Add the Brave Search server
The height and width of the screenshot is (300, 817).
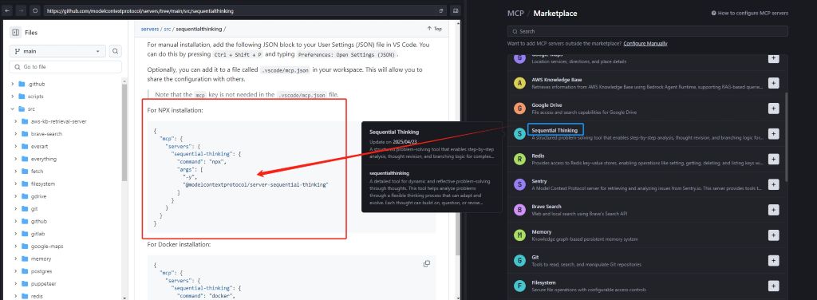774,210
